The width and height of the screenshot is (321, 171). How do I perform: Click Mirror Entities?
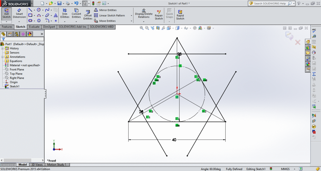(105, 10)
